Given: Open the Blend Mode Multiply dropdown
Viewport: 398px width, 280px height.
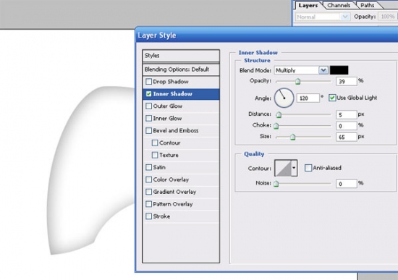Looking at the screenshot, I should pyautogui.click(x=323, y=70).
